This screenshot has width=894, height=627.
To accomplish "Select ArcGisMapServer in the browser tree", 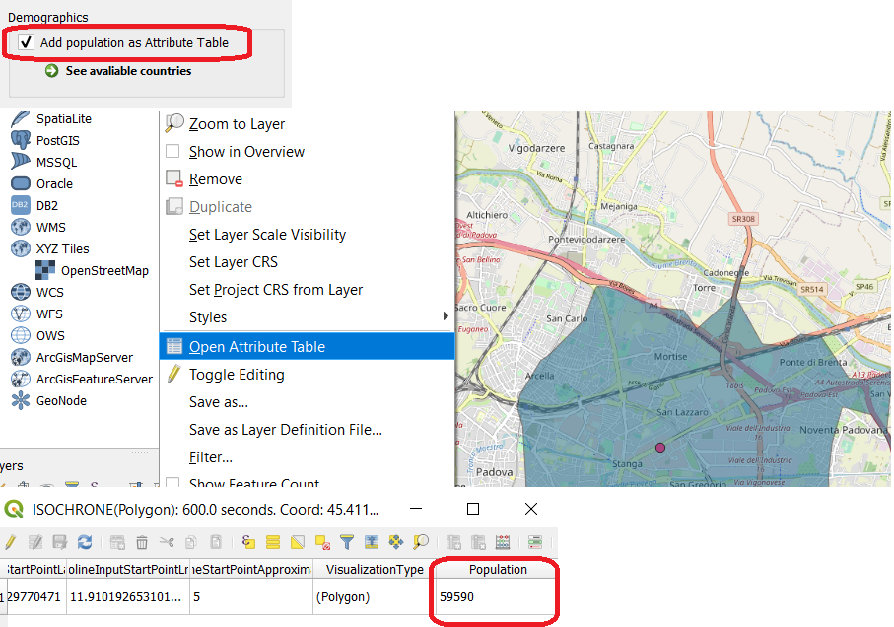I will [85, 358].
